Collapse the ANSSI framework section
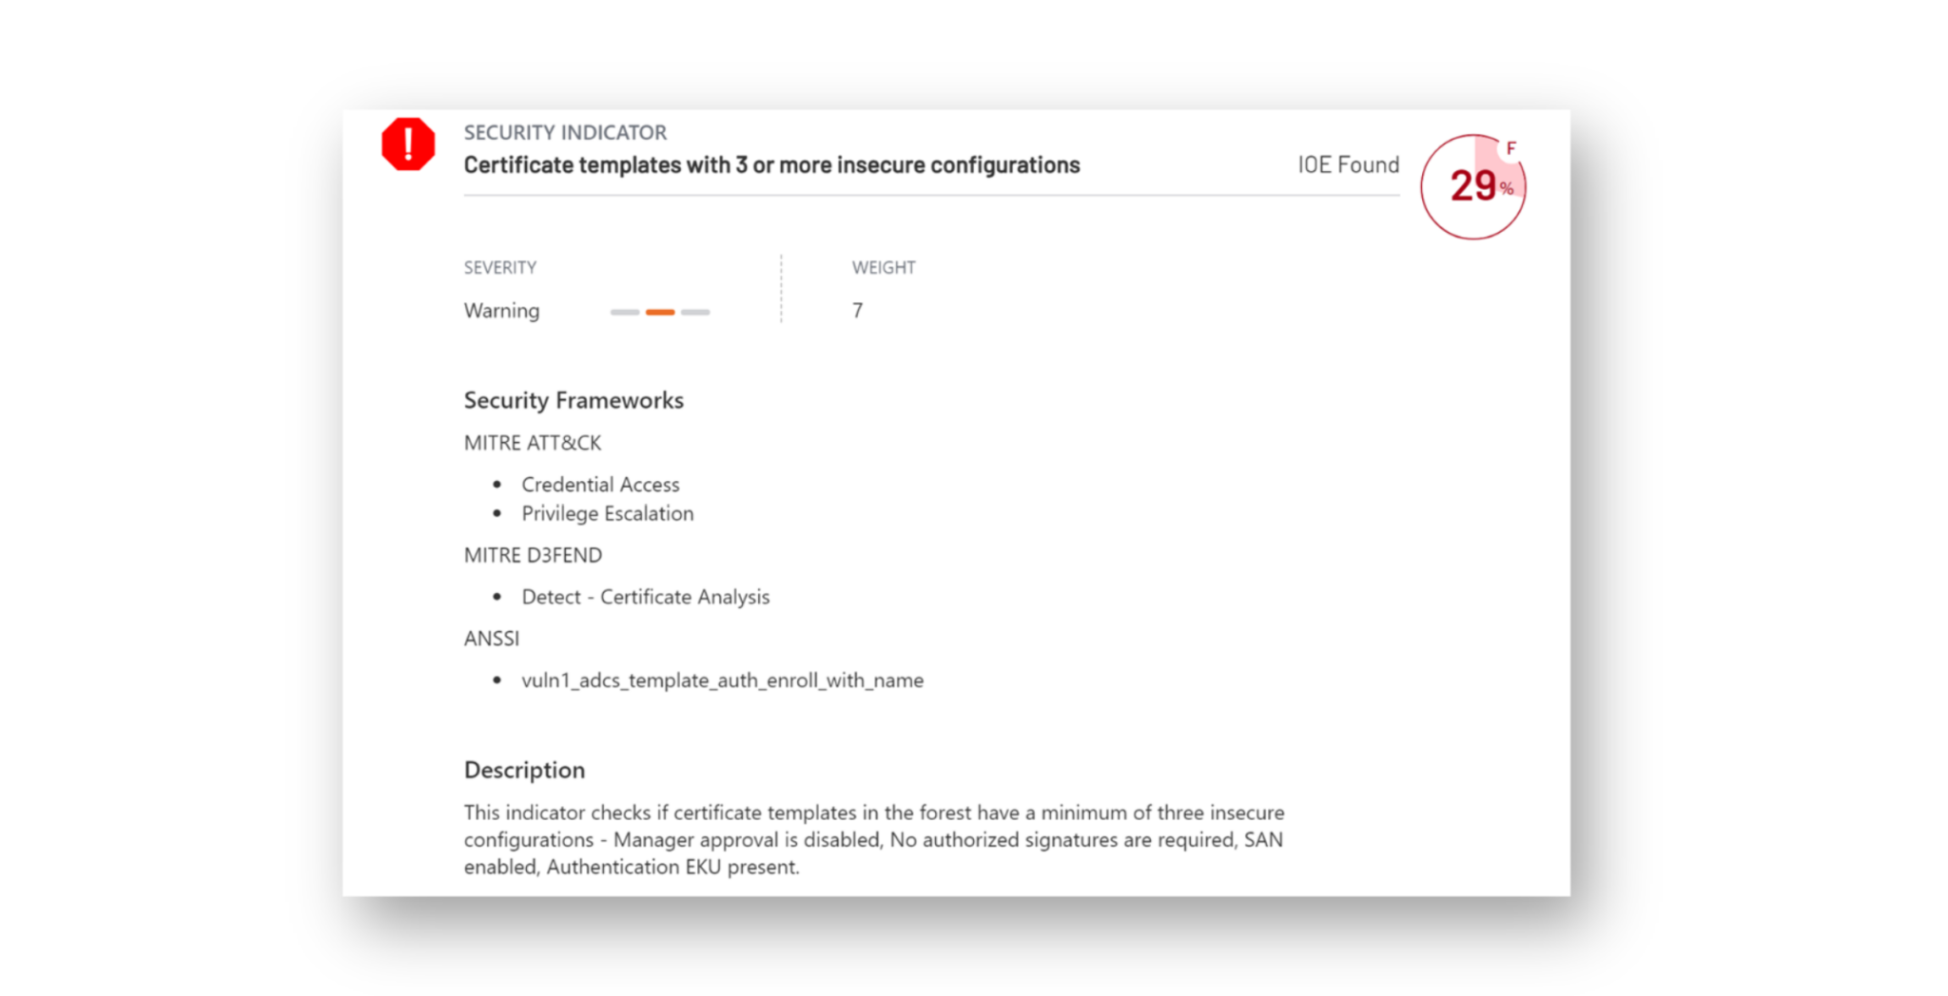The width and height of the screenshot is (1948, 996). 492,638
